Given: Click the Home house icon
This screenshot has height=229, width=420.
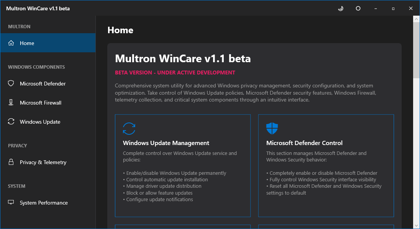Looking at the screenshot, I should pyautogui.click(x=11, y=43).
